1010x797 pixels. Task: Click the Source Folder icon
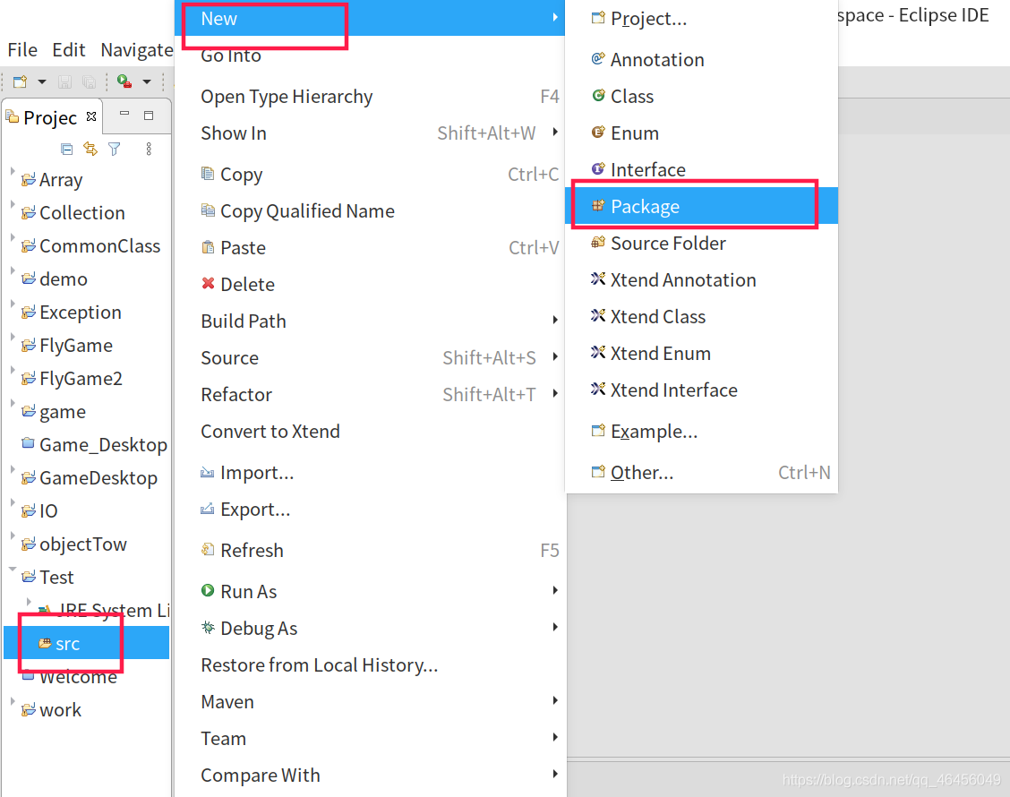tap(598, 243)
